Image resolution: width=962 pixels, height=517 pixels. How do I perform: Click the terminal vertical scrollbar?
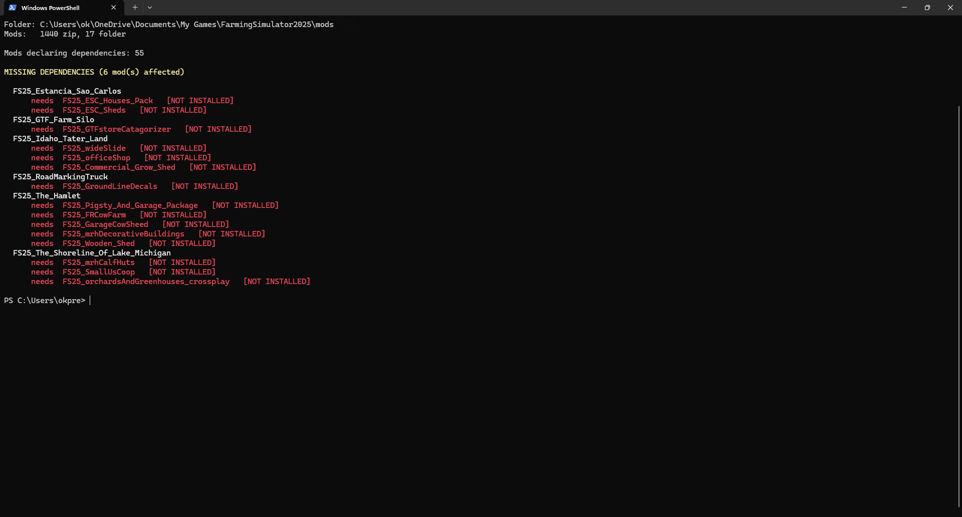click(x=958, y=306)
